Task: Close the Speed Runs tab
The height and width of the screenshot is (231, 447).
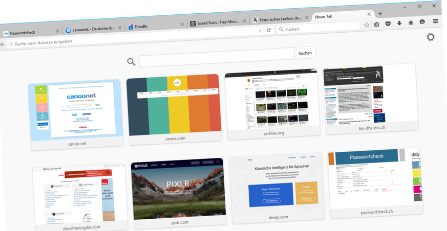Action: point(244,21)
